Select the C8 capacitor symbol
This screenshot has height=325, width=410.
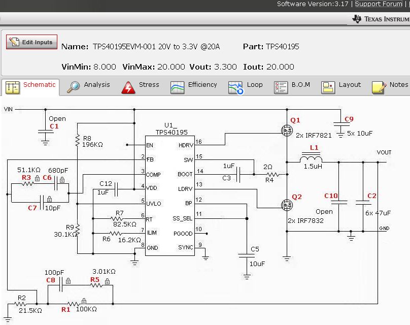pyautogui.click(x=61, y=285)
